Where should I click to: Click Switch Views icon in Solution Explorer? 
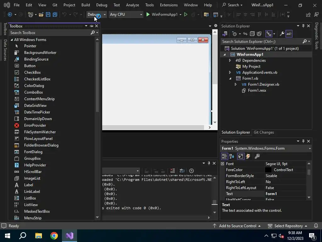coord(225,34)
